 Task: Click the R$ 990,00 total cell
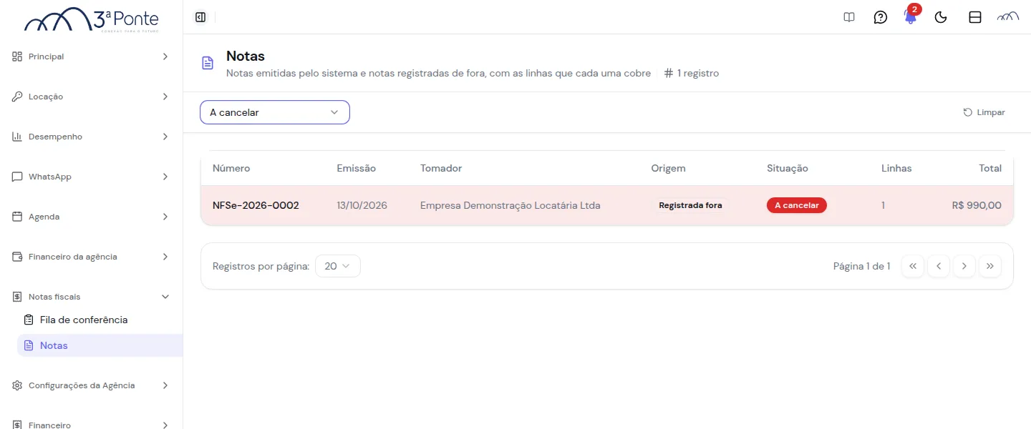pos(977,205)
